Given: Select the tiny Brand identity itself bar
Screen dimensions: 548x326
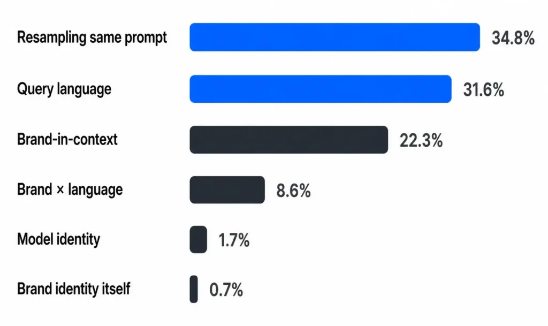Looking at the screenshot, I should pos(194,289).
